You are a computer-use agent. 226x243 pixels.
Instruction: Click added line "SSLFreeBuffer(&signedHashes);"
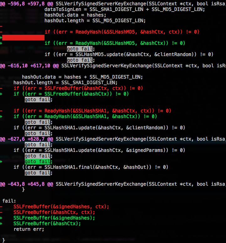tap(54, 218)
